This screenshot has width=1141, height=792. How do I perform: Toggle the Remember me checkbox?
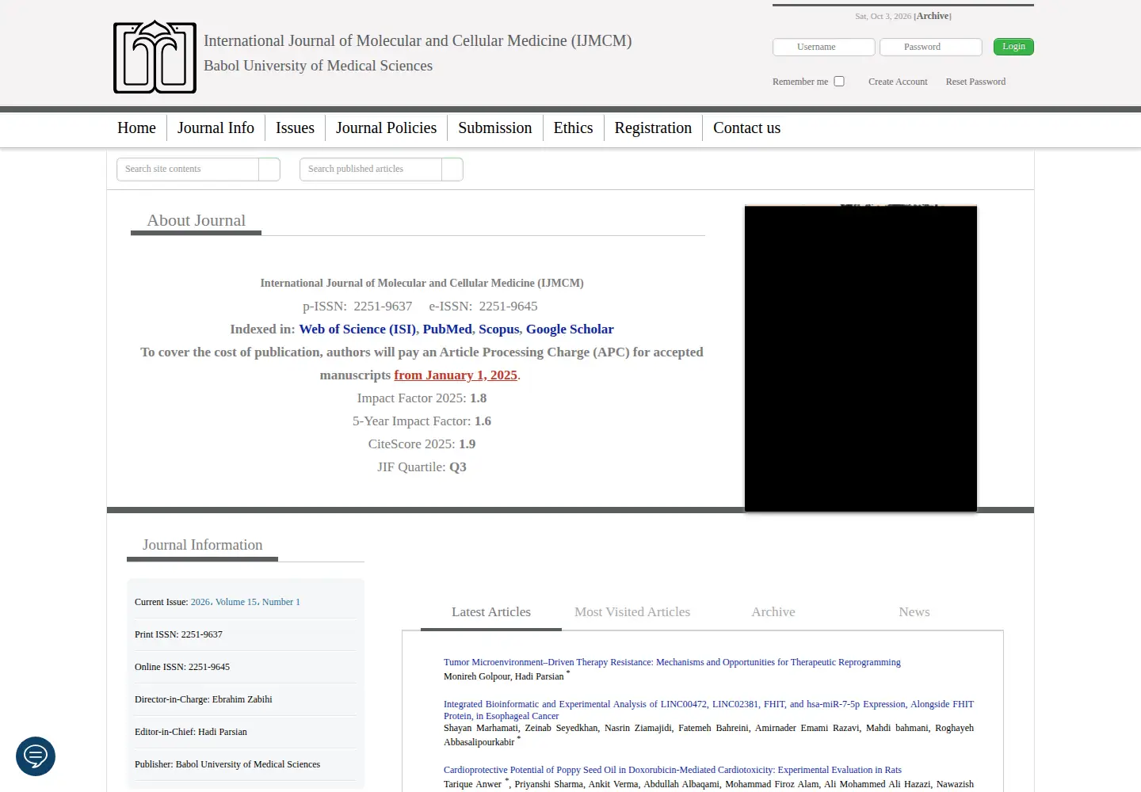(x=839, y=82)
